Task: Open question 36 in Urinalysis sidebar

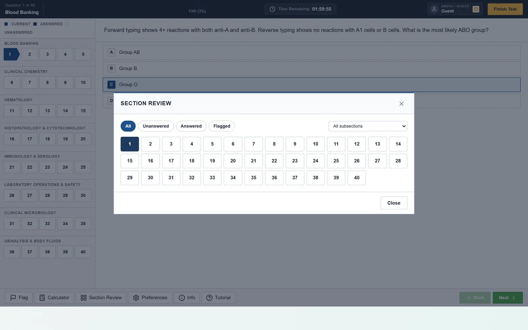Action: pos(12,252)
